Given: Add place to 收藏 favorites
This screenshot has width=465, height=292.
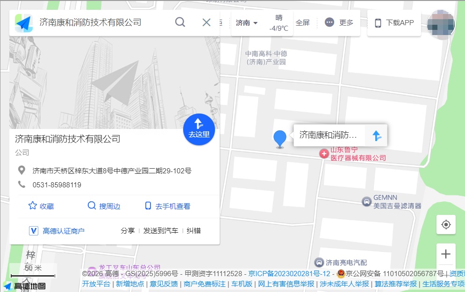Looking at the screenshot, I should (41, 206).
